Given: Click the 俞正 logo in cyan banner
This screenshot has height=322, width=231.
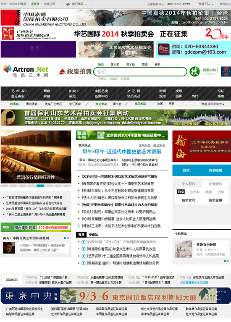Looking at the screenshot, I should [163, 49].
